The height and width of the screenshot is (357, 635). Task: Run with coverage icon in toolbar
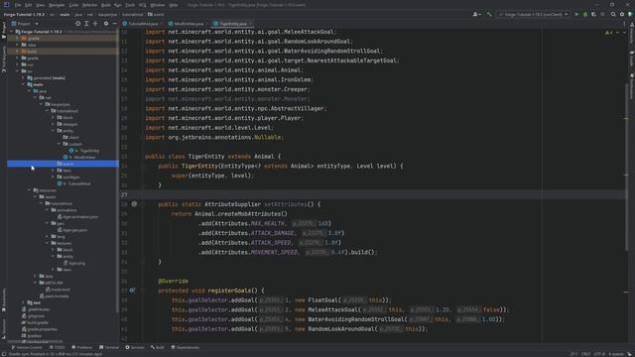tap(593, 14)
